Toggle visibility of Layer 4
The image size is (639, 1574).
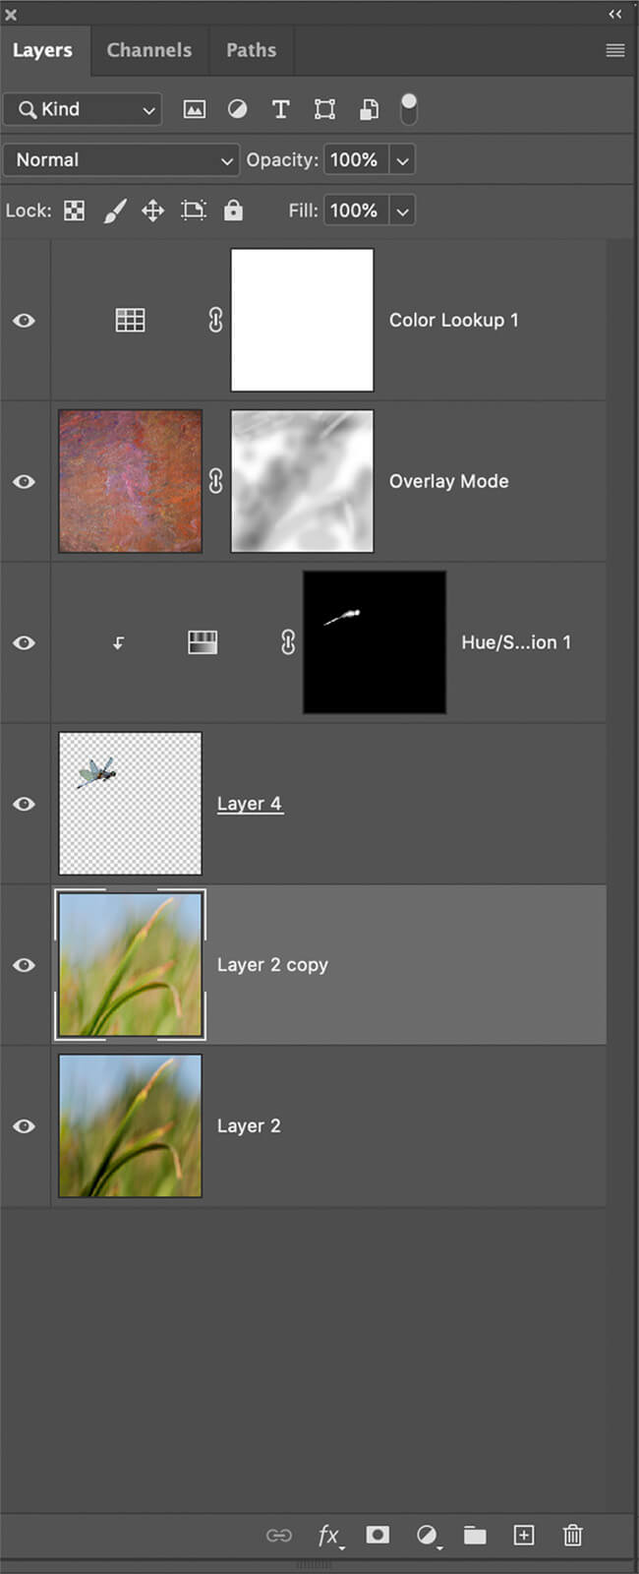(25, 804)
